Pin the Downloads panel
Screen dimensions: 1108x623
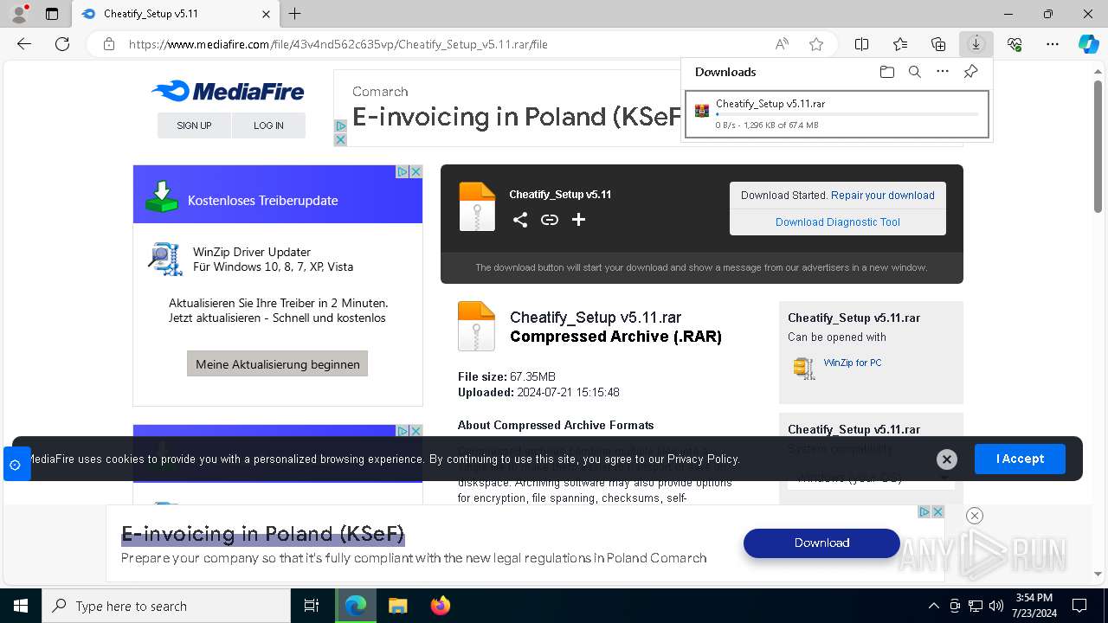pyautogui.click(x=970, y=72)
